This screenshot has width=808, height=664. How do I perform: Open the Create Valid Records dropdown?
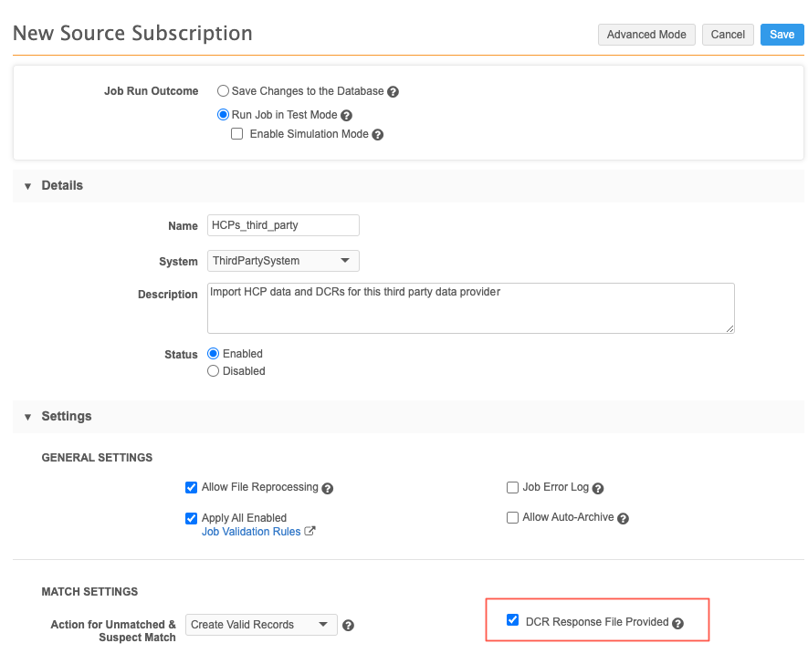[x=261, y=625]
